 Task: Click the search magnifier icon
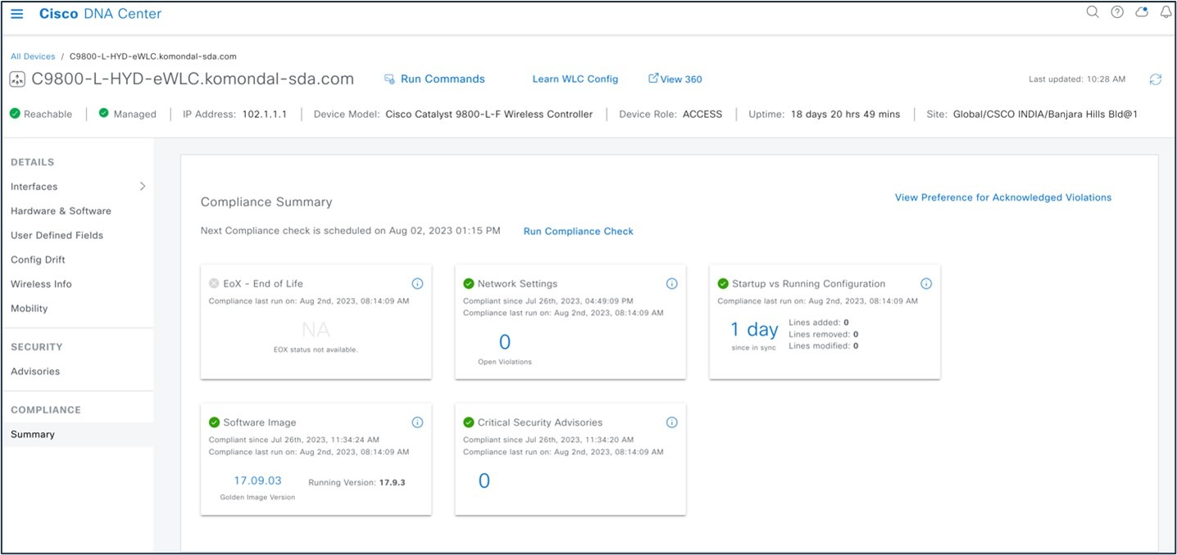pos(1093,12)
